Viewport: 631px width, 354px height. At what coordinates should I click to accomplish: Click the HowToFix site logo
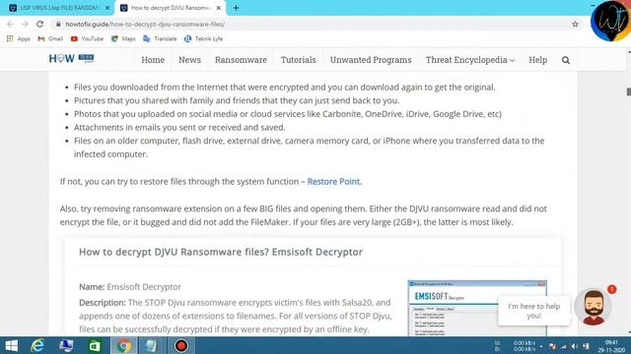pos(71,59)
